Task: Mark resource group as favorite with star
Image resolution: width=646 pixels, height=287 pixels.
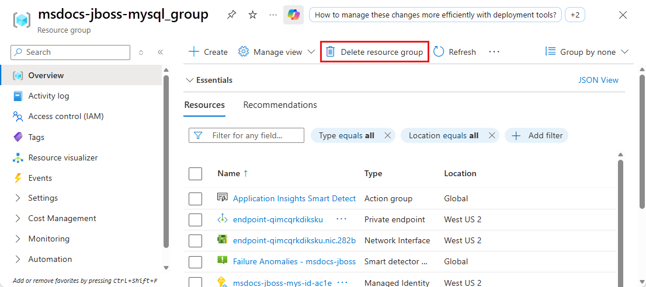Action: pos(252,15)
